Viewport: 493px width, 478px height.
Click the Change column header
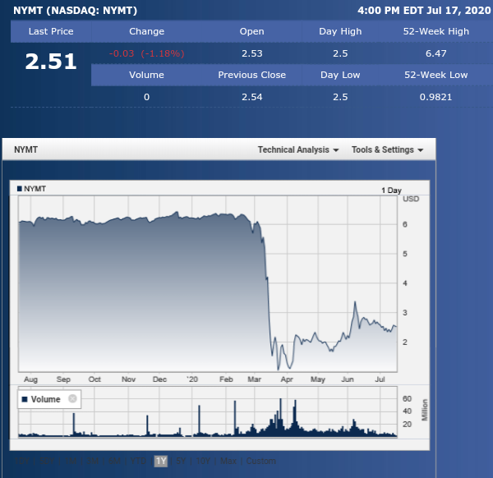click(x=146, y=31)
